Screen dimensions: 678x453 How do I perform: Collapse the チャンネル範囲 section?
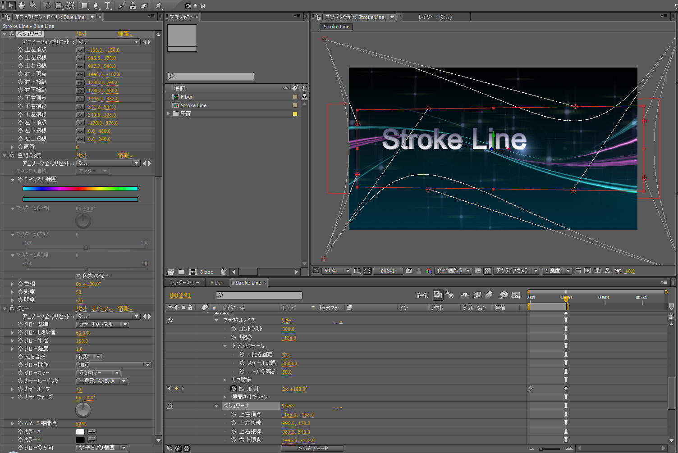pyautogui.click(x=13, y=179)
